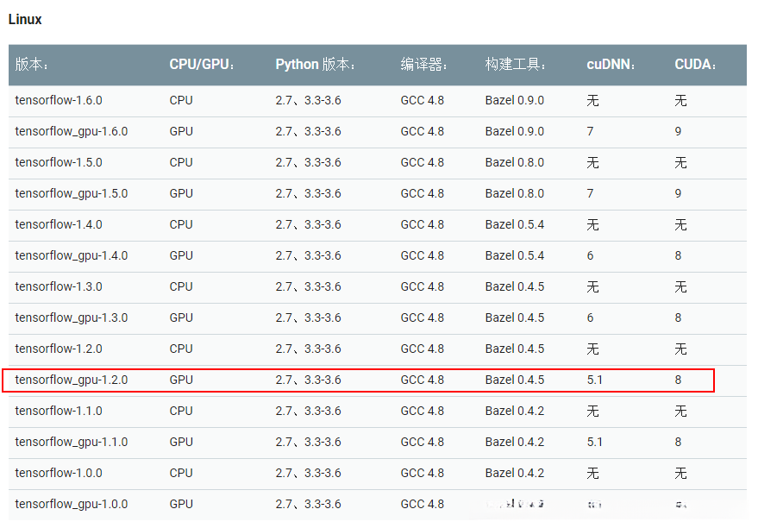Click the cuDNN column header

point(611,65)
